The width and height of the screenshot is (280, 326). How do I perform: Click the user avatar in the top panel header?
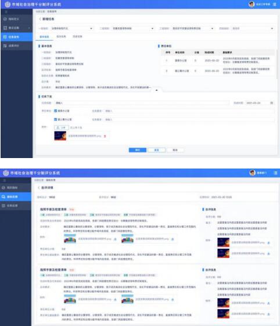point(252,4)
